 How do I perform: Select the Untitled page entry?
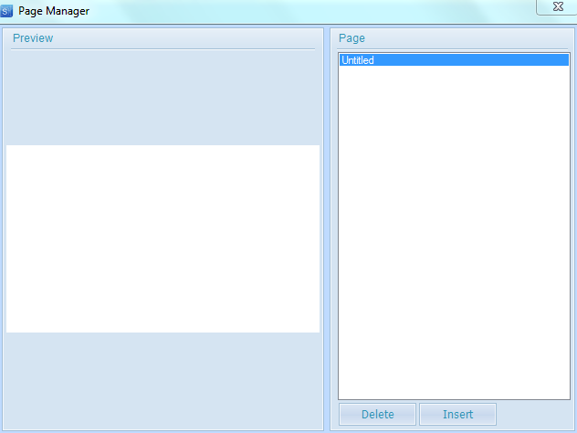click(x=454, y=60)
